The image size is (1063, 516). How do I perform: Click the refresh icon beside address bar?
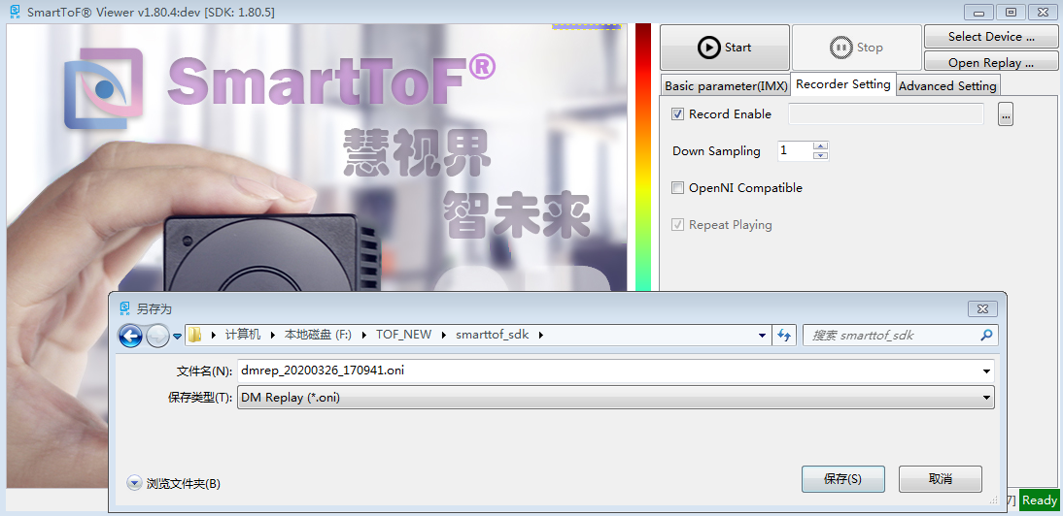(x=784, y=335)
